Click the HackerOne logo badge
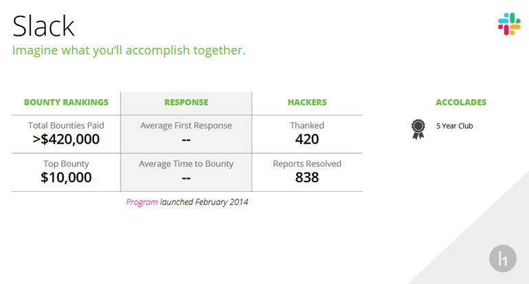This screenshot has width=529, height=284. pos(503,259)
